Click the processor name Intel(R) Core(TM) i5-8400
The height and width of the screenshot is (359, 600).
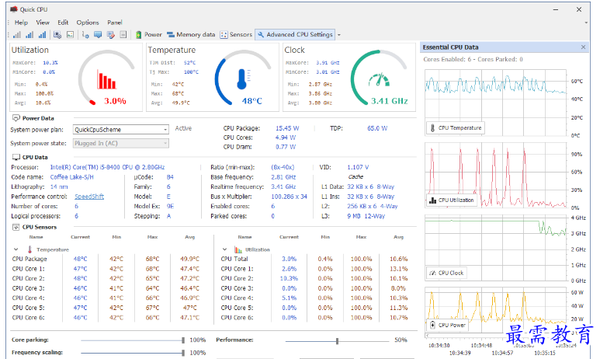(107, 167)
